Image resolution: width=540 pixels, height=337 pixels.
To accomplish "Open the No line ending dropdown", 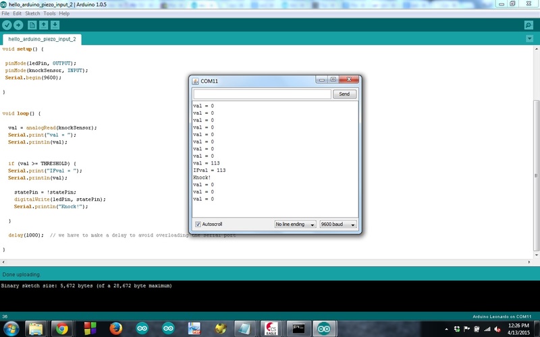I will 295,224.
